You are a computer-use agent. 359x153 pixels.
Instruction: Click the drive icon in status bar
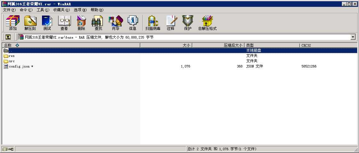point(5,149)
